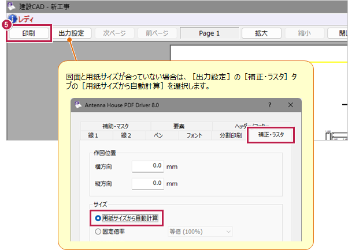Screen dimensions: 348x250
Task: Click the blue info icon beside レディ
Action: pyautogui.click(x=13, y=19)
